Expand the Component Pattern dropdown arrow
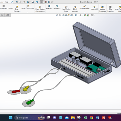121x121 pixels. (x=4, y=12)
